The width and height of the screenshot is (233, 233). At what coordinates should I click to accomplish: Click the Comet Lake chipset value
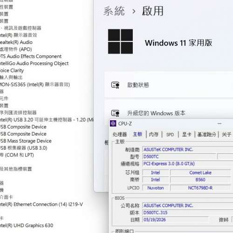[200, 172]
